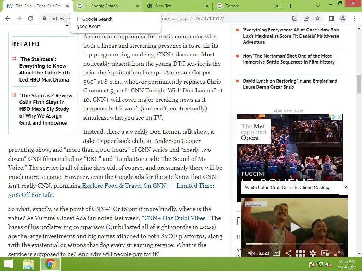The width and height of the screenshot is (362, 271).
Task: Bookmark this page with the star
Action: point(317,18)
